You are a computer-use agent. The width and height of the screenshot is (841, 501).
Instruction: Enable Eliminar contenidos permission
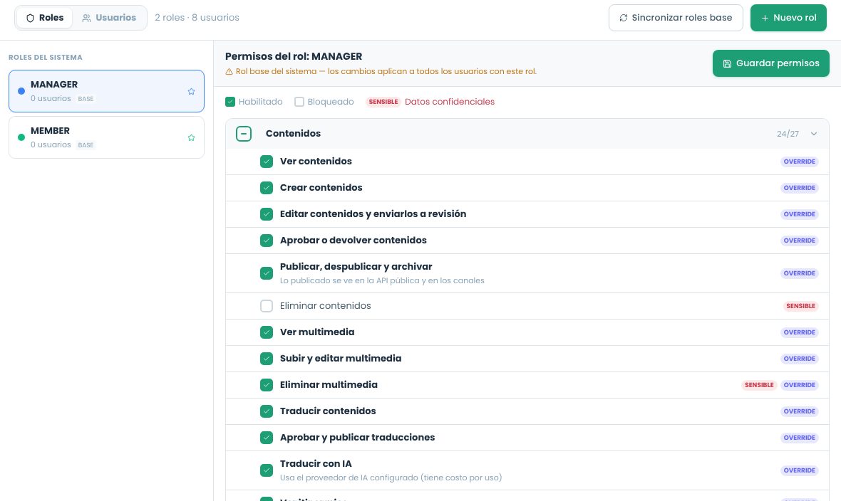pos(267,306)
